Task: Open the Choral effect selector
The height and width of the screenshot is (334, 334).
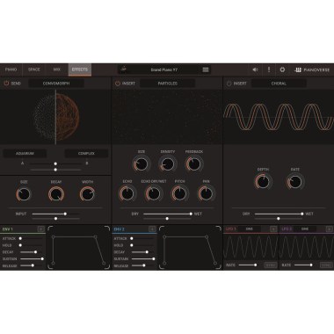Action: (x=279, y=83)
